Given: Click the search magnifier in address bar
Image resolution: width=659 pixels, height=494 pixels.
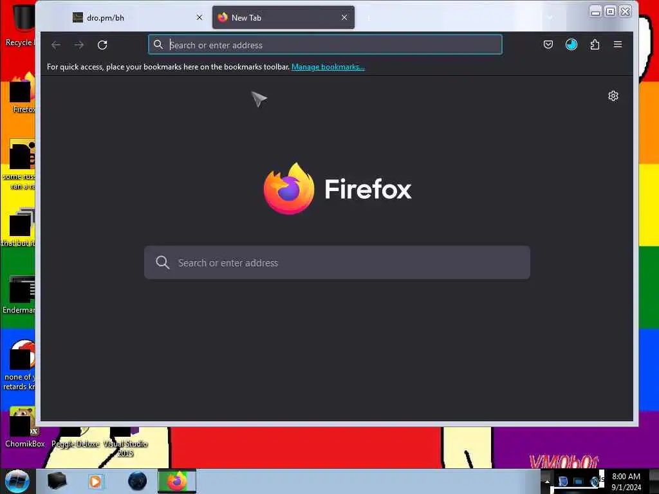Looking at the screenshot, I should [158, 44].
